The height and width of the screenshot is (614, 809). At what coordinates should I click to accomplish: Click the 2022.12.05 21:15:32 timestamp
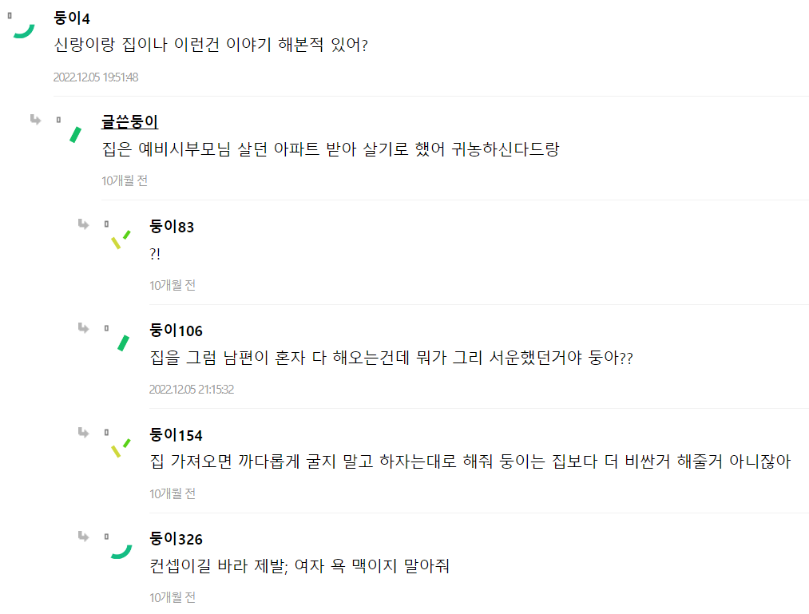[192, 390]
